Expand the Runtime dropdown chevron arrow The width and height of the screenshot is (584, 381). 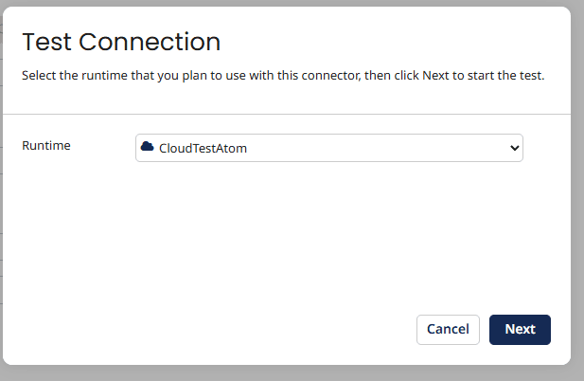pyautogui.click(x=514, y=148)
